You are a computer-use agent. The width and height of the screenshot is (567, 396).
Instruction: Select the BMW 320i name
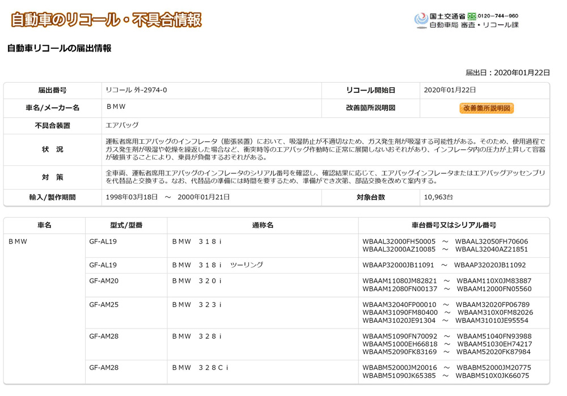click(197, 281)
